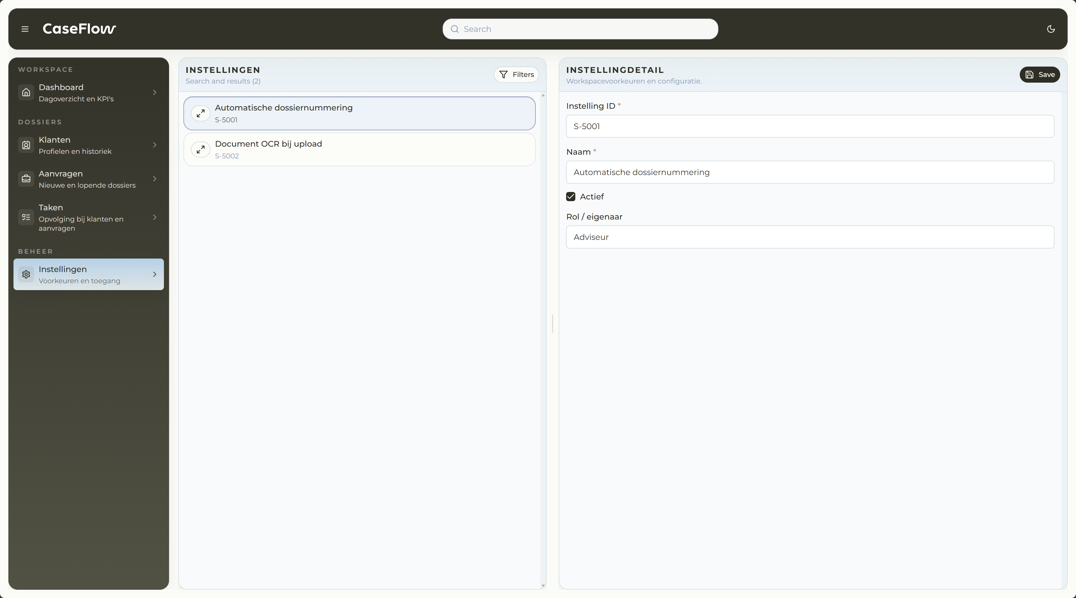Open the Filters button
Viewport: 1076px width, 598px height.
pos(516,74)
